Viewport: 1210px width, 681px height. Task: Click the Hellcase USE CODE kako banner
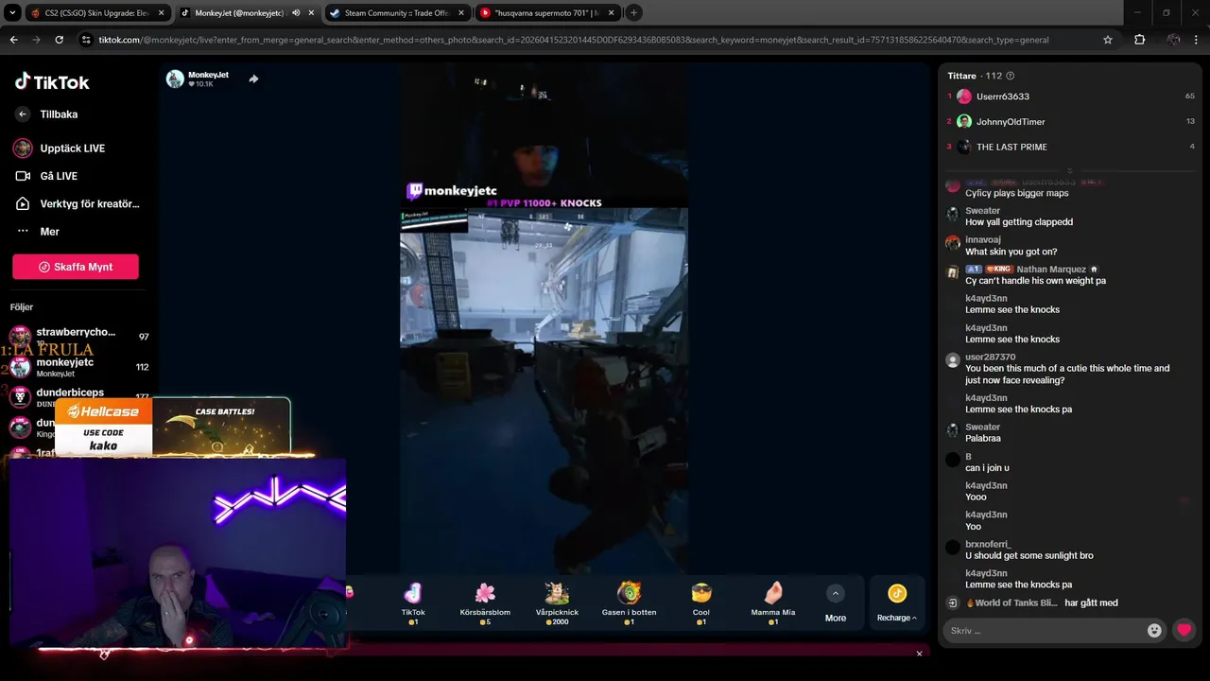pos(104,428)
